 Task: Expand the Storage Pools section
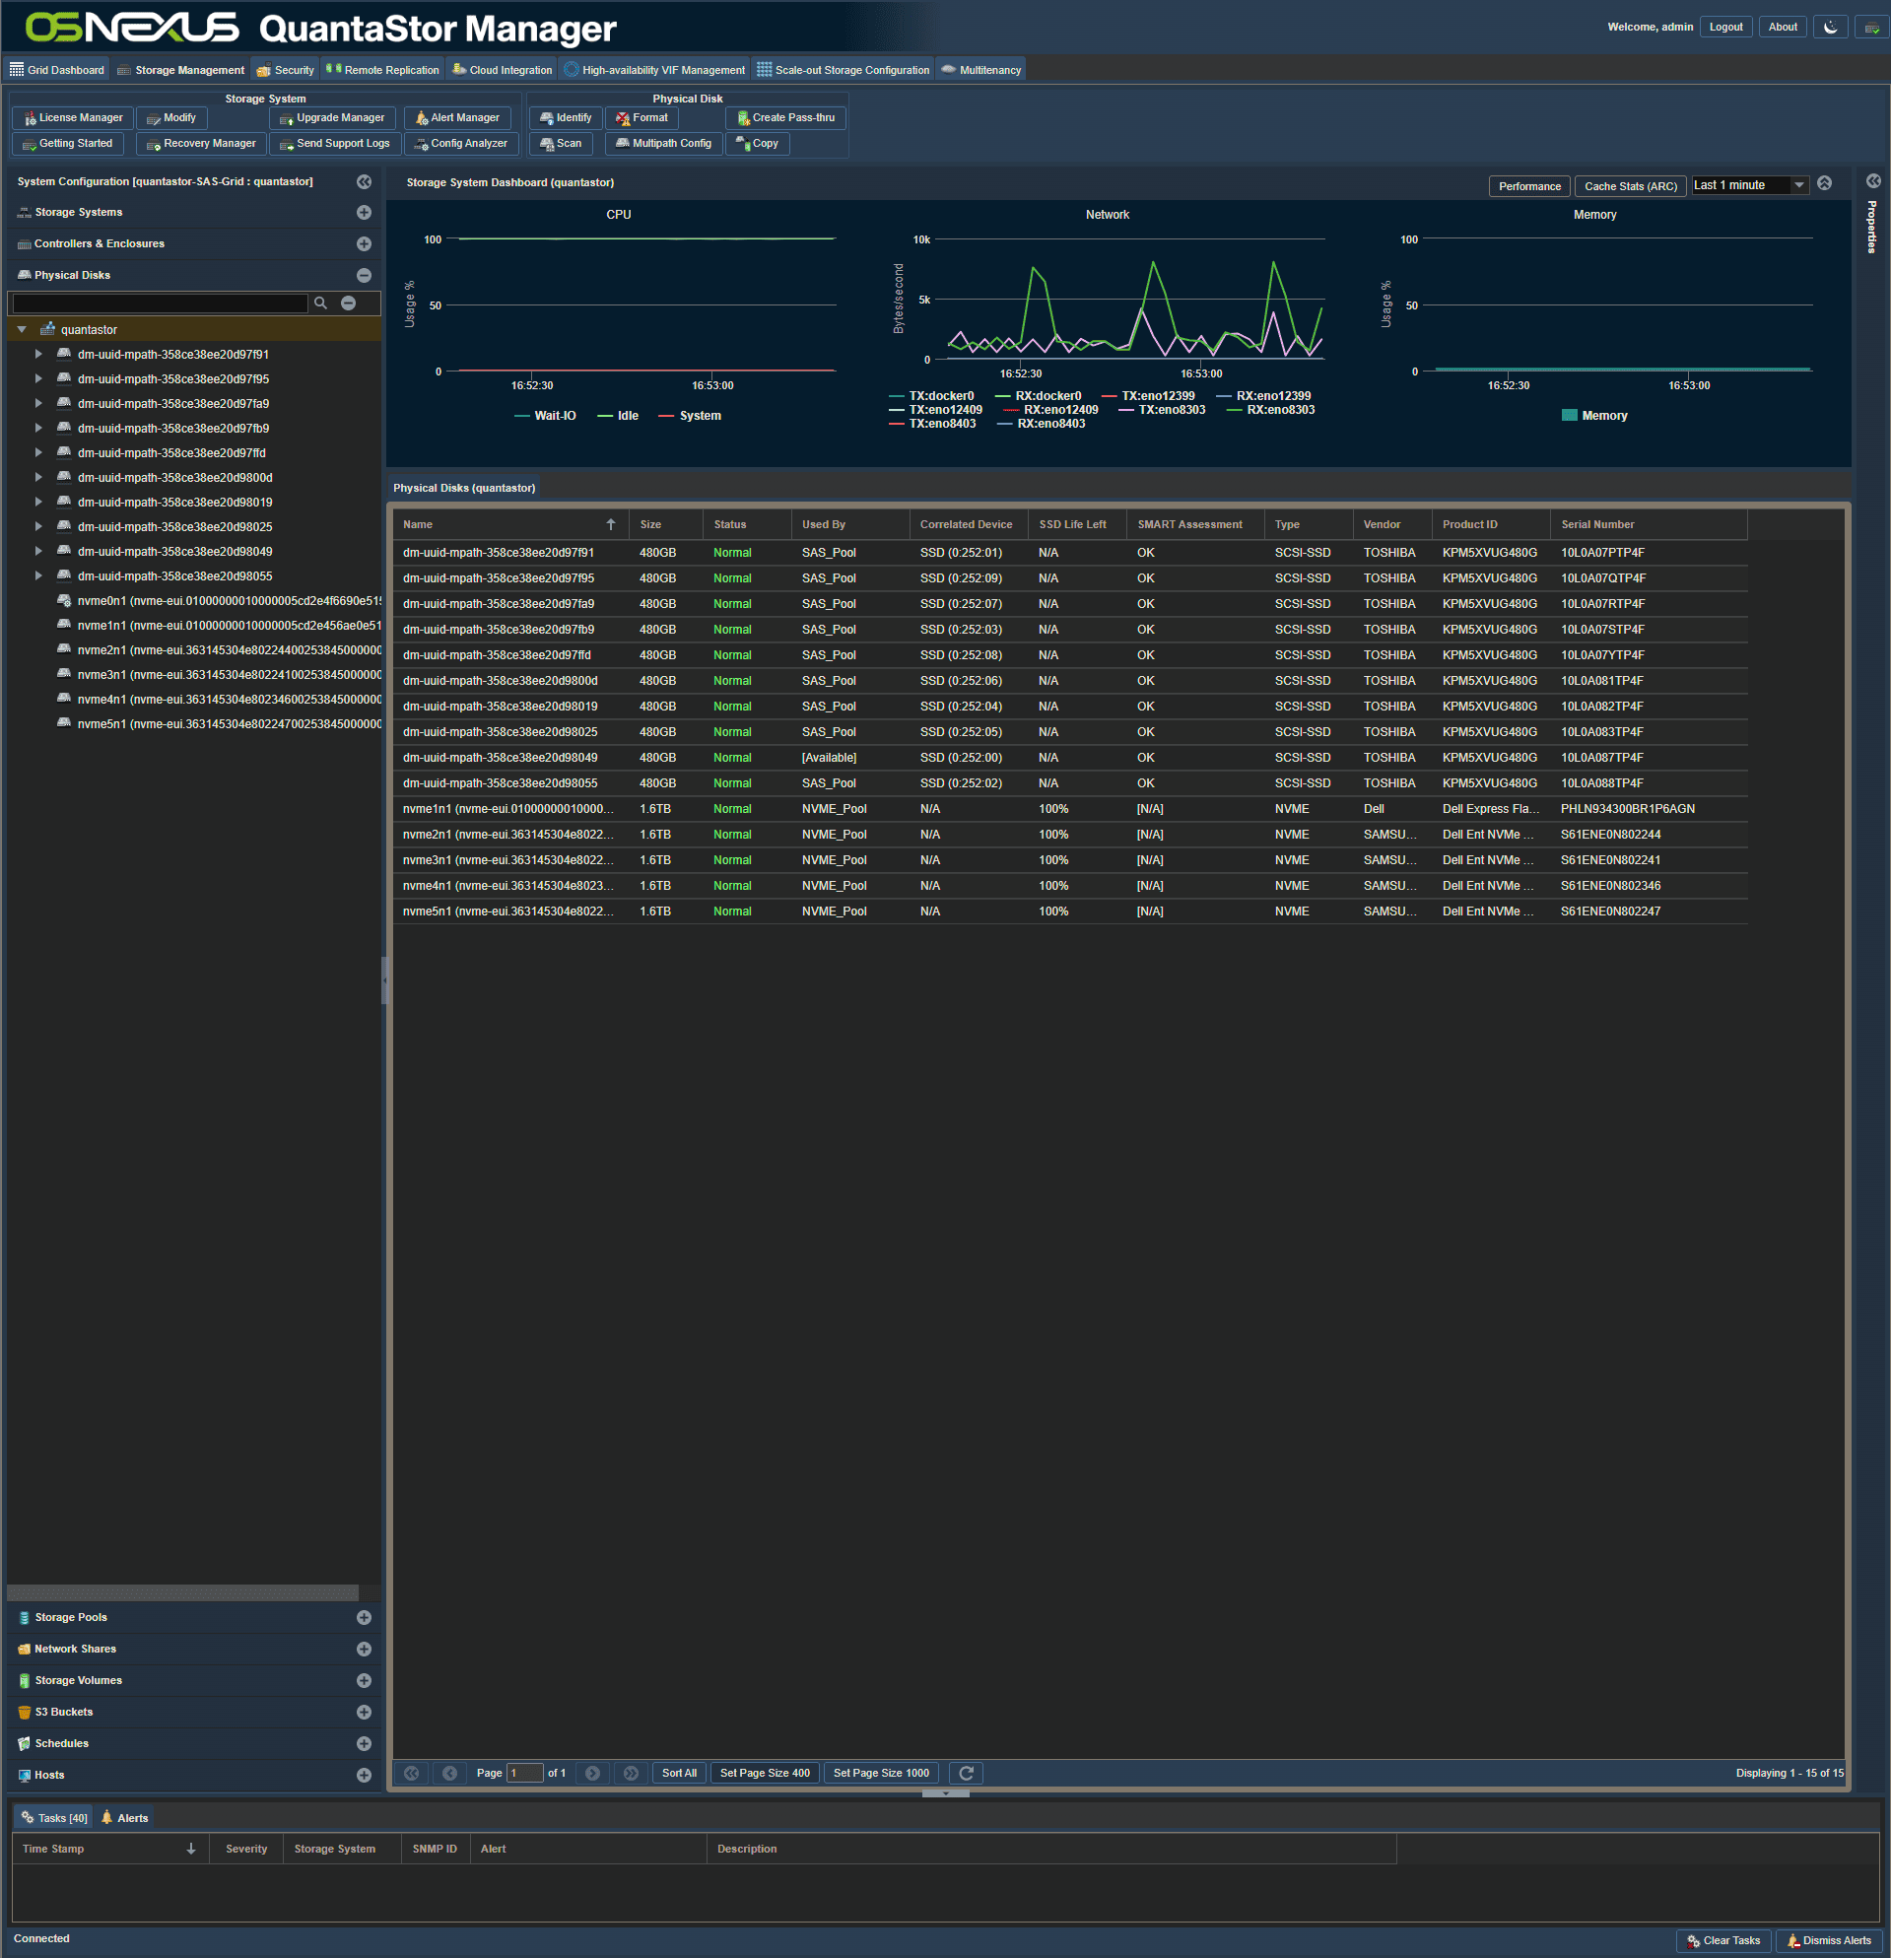point(364,1617)
